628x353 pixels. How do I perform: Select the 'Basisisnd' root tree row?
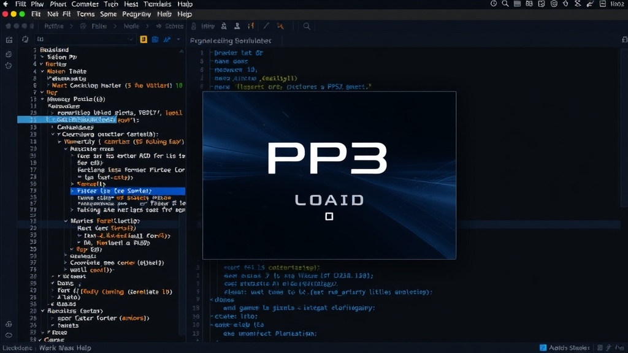54,50
